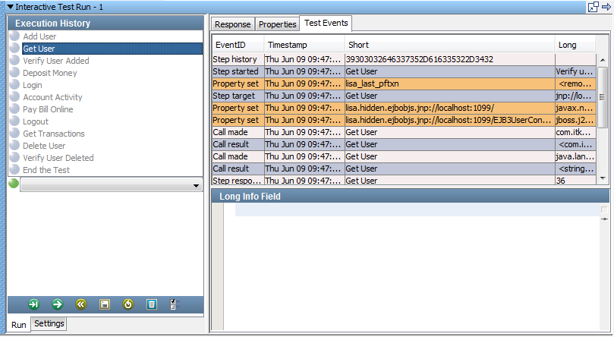The width and height of the screenshot is (614, 337).
Task: Click the Long cell reading <remo…
Action: click(575, 83)
